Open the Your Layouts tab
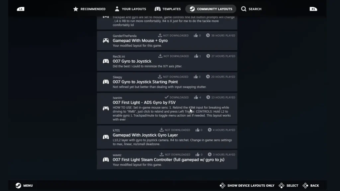The image size is (340, 191). (130, 9)
